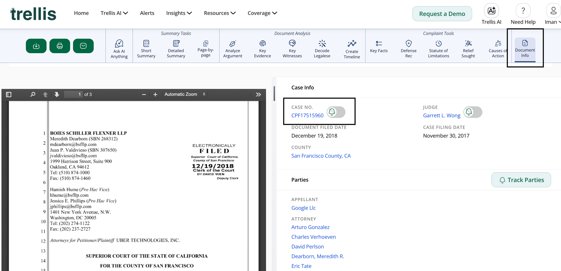Open Defense Rec tool
The height and width of the screenshot is (271, 561).
[x=409, y=49]
